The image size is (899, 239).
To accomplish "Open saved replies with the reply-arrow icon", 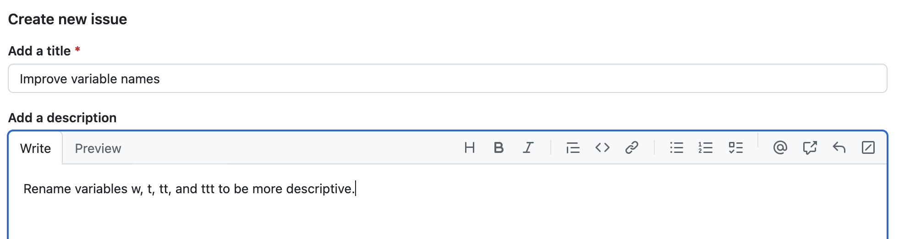I will (x=839, y=148).
